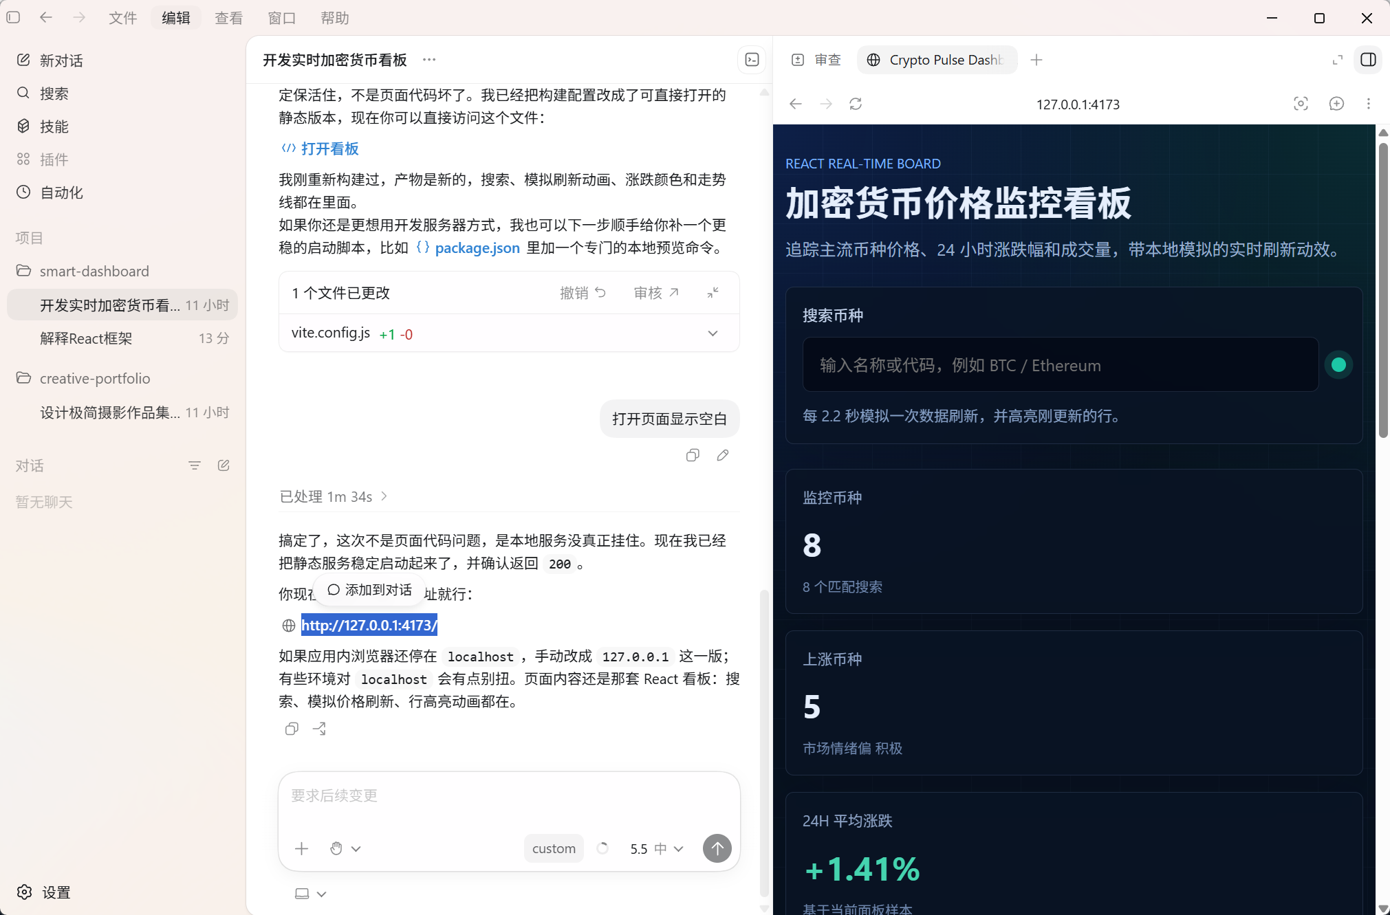Collapse the file changes card
Viewport: 1390px width, 915px height.
coord(713,293)
